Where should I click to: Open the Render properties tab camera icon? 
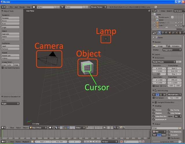tap(159, 33)
